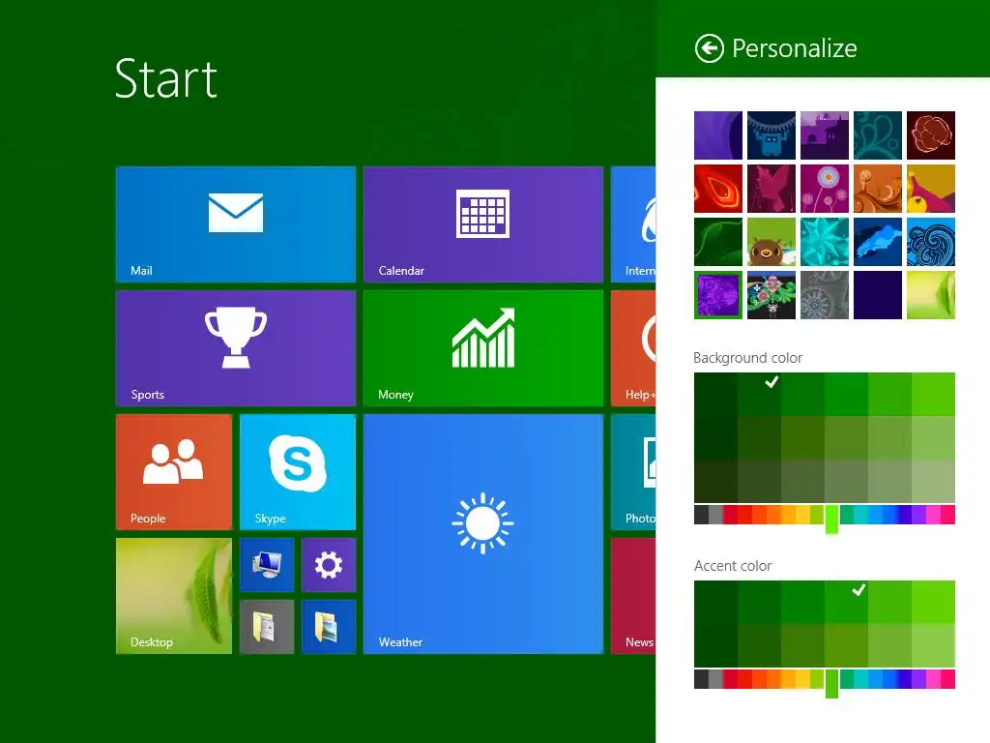Open the Internet Explorer tile
The image size is (990, 743).
point(633,224)
